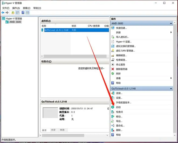Click the back arrow toolbar icon
Viewport: 178px width, 143px height.
coord(3,12)
